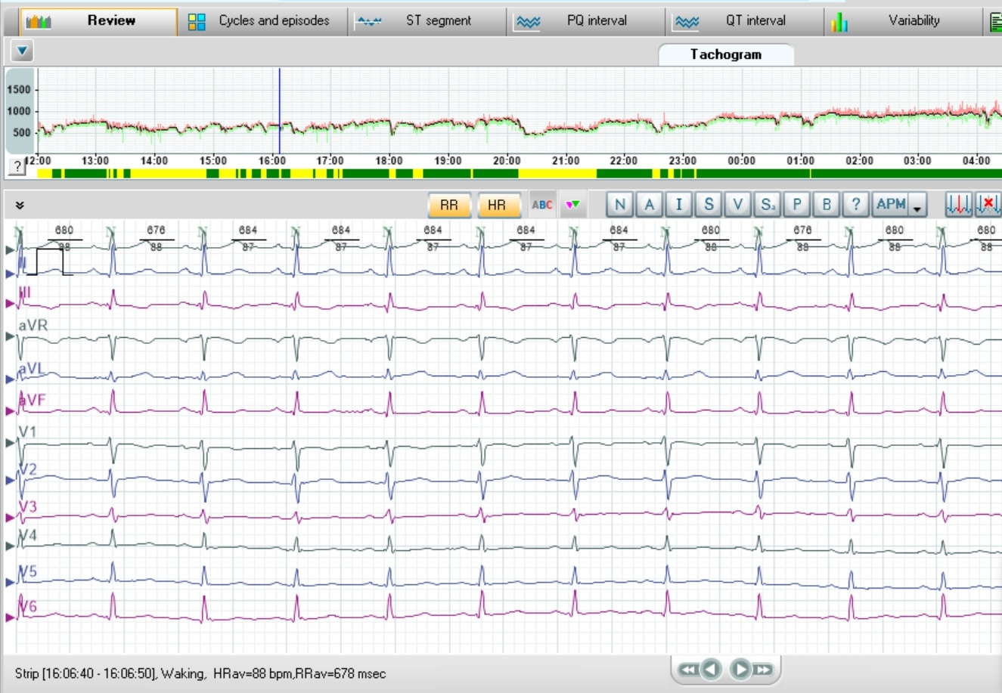Screen dimensions: 1002x693
Task: Toggle the ABC beat labels icon
Action: point(542,205)
